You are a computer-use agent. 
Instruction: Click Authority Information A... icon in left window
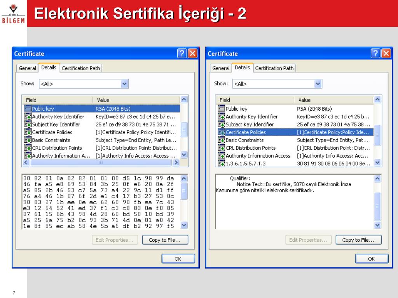pyautogui.click(x=28, y=156)
